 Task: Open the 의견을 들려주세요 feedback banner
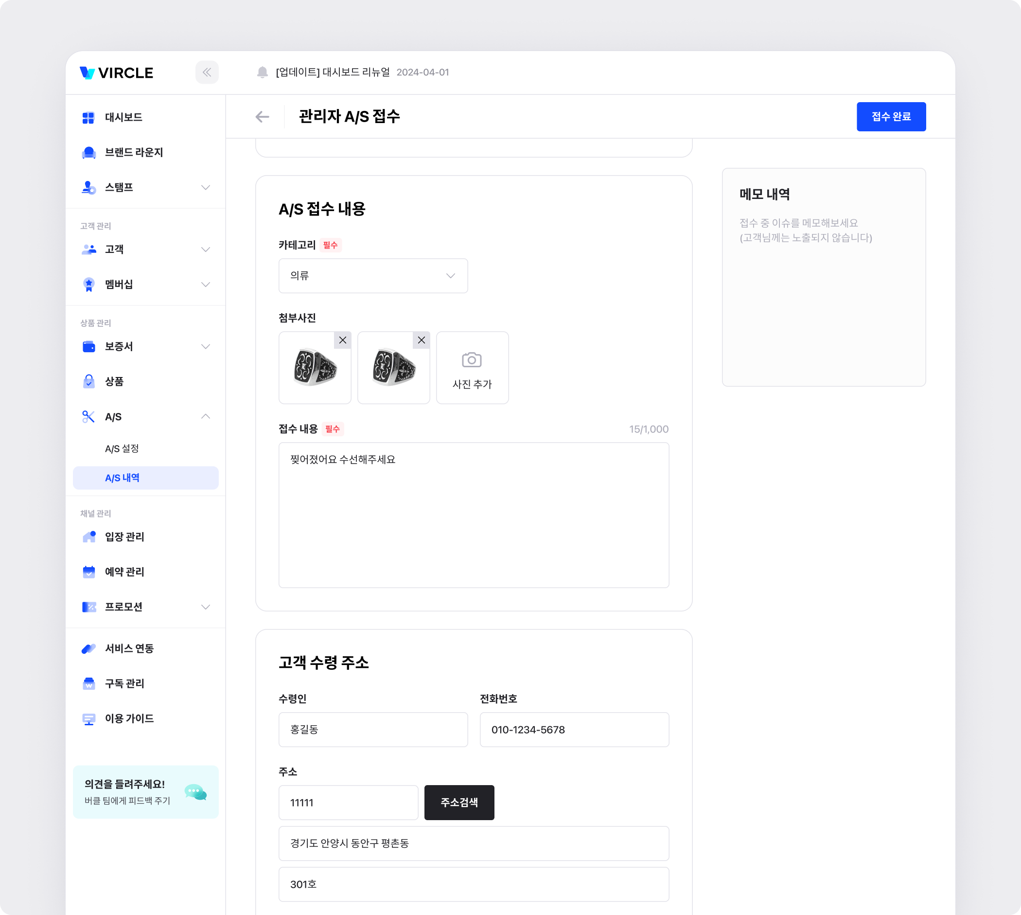tap(146, 792)
